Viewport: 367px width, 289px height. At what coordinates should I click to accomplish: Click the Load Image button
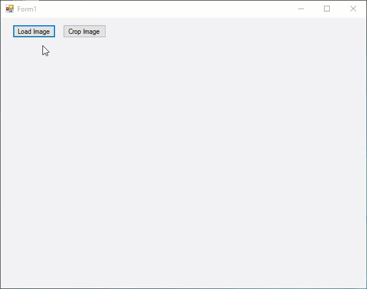[x=34, y=32]
